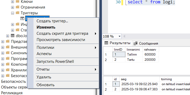190x95 pixels.
Task: Click the messages icon on 'Сообщения' tab
Action: (x=135, y=43)
